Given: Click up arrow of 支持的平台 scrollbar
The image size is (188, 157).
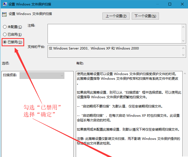Looking at the screenshot, I should click(183, 48).
